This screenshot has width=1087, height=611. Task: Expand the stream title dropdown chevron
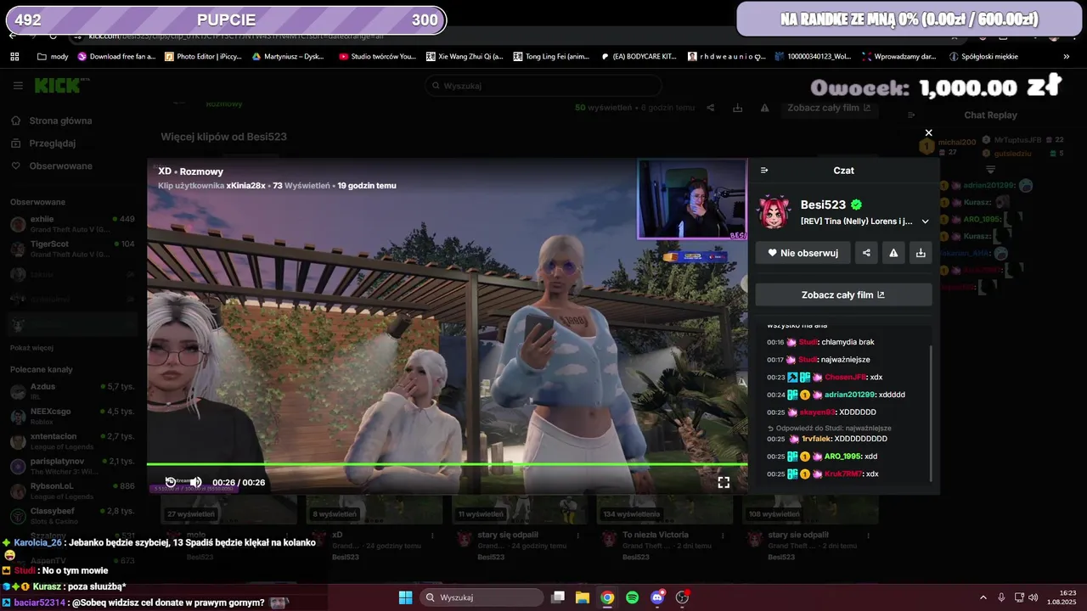[x=925, y=221]
